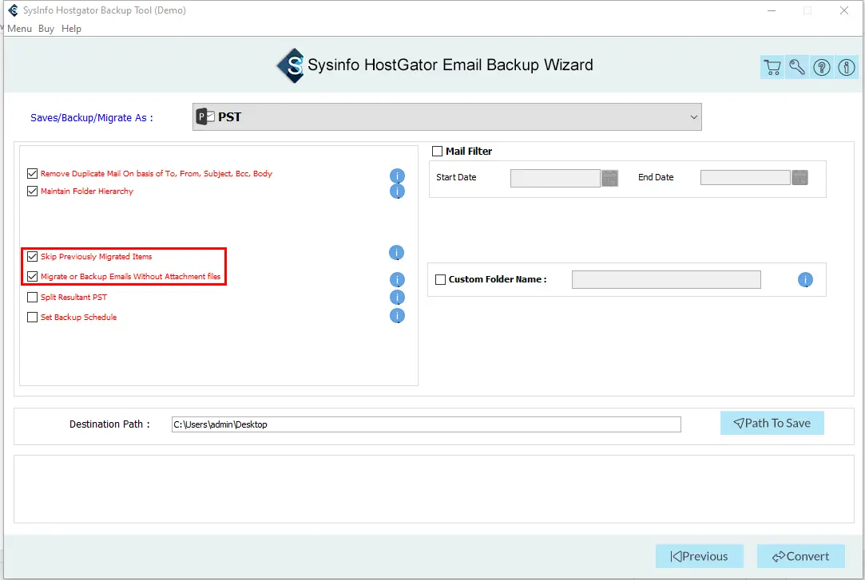Click the key activation icon
The width and height of the screenshot is (865, 580).
pyautogui.click(x=797, y=67)
